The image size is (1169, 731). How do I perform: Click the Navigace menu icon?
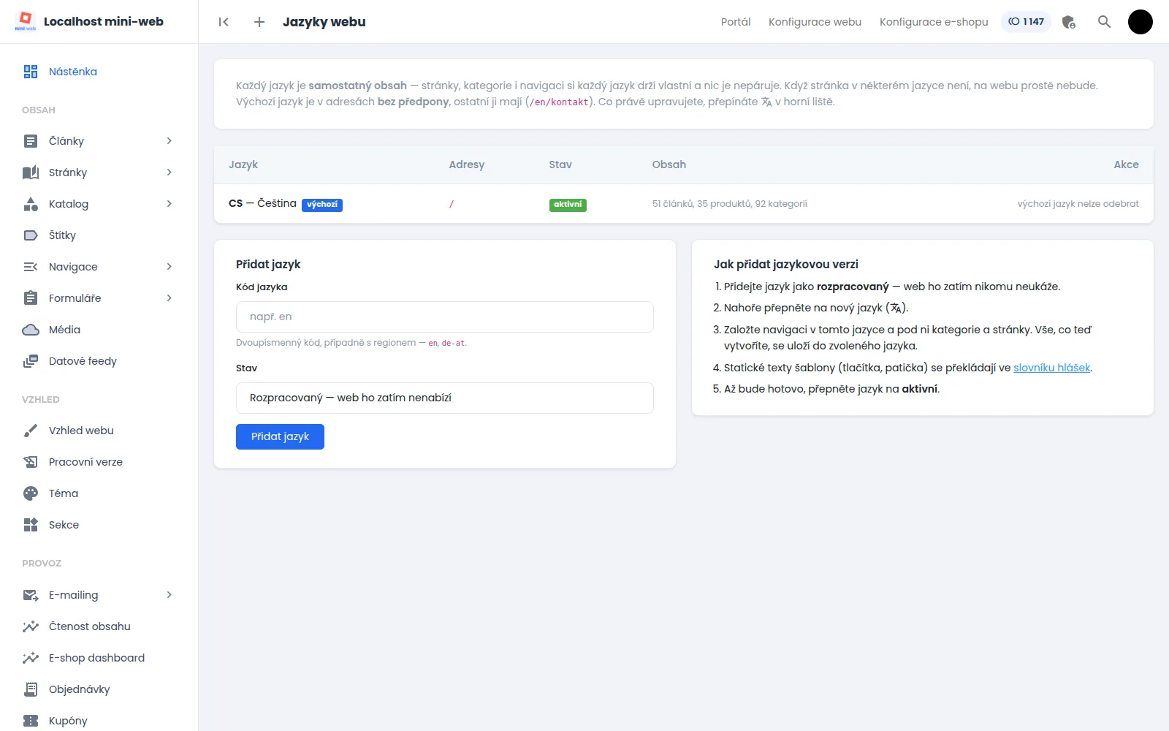tap(31, 267)
